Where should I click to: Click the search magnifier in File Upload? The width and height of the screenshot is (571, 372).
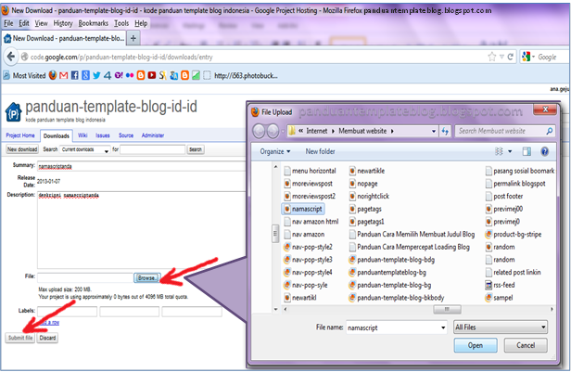pos(549,131)
